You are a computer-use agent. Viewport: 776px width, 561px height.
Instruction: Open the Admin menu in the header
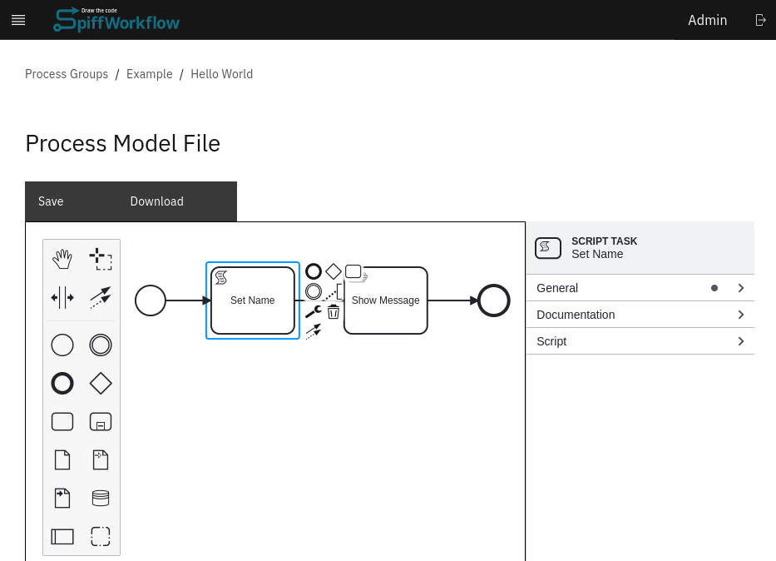[707, 20]
